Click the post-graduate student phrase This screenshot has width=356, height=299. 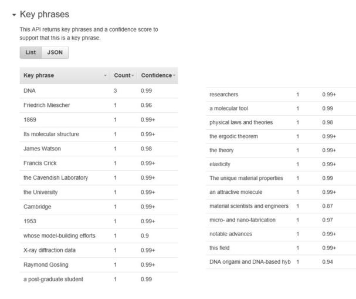point(53,279)
